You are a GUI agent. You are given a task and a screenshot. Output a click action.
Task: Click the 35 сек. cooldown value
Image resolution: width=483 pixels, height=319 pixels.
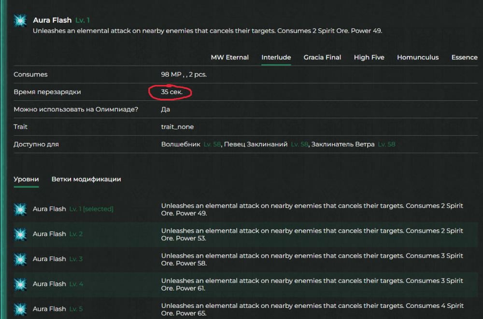171,92
